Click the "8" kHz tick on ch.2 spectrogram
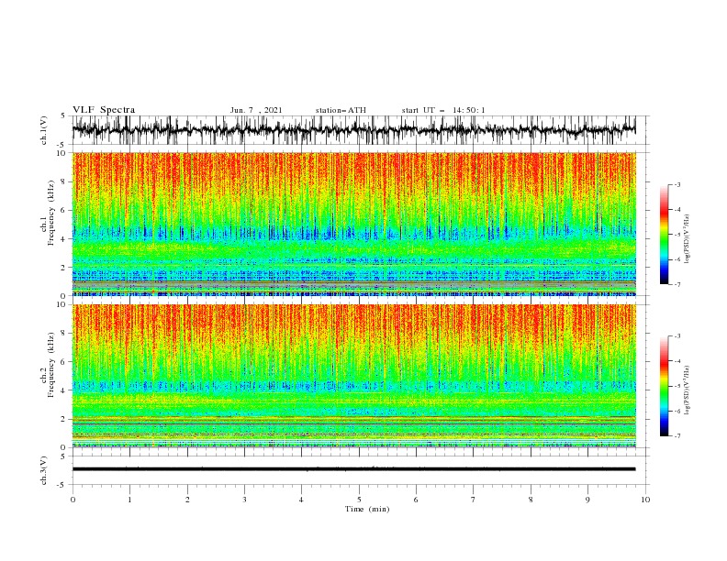This screenshot has width=727, height=561. click(x=65, y=334)
